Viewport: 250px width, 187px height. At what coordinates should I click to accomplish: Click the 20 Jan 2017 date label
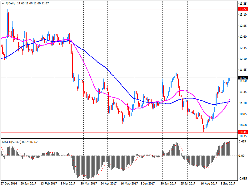[x=28, y=184]
